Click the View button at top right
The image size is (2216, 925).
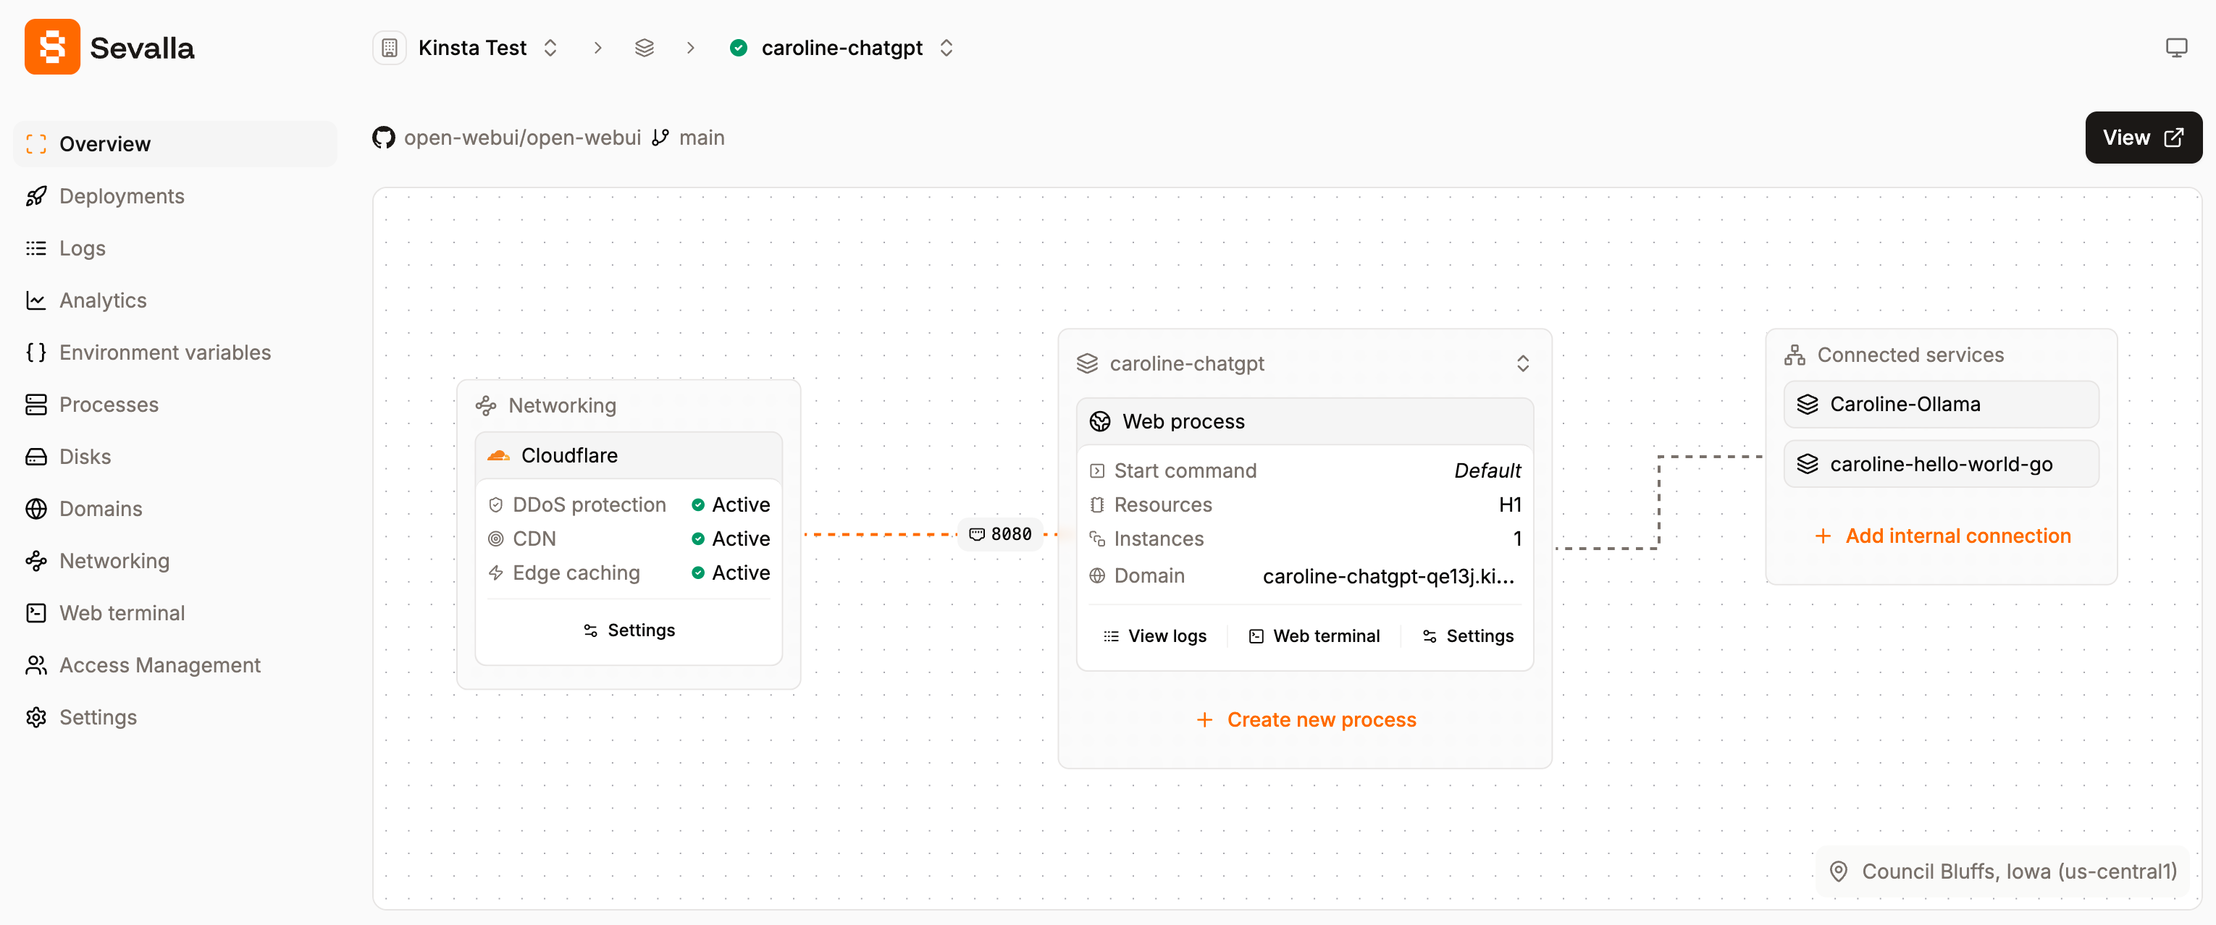[2143, 137]
